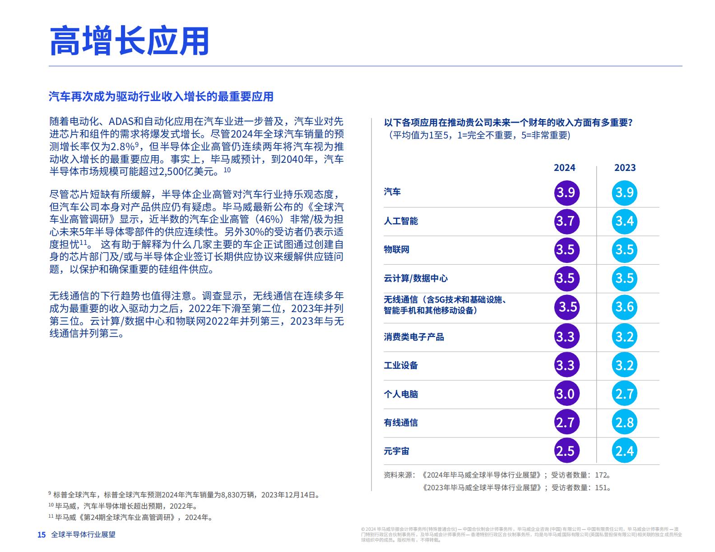This screenshot has width=715, height=552.
Task: Click the 3.6 blue circle for 无线通信
Action: [625, 307]
